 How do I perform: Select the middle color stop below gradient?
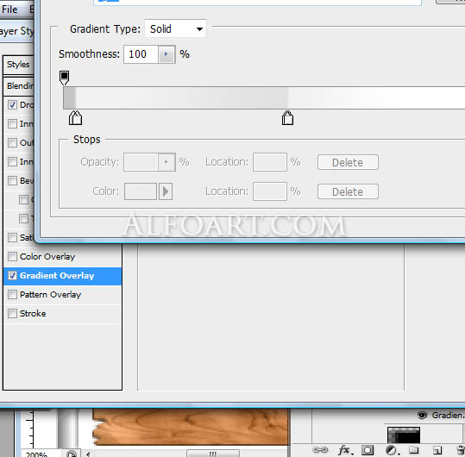287,118
